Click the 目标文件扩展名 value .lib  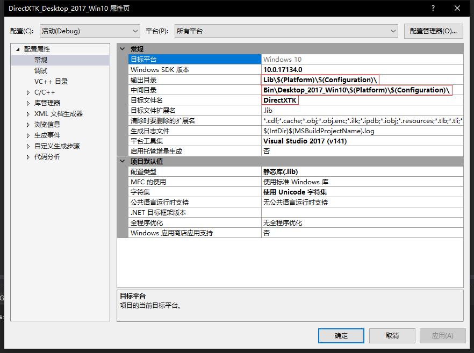click(x=362, y=110)
